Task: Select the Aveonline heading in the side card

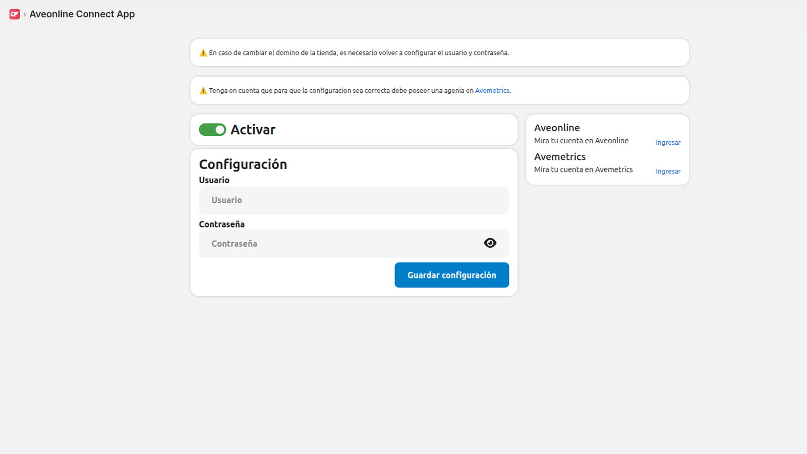Action: click(x=557, y=128)
